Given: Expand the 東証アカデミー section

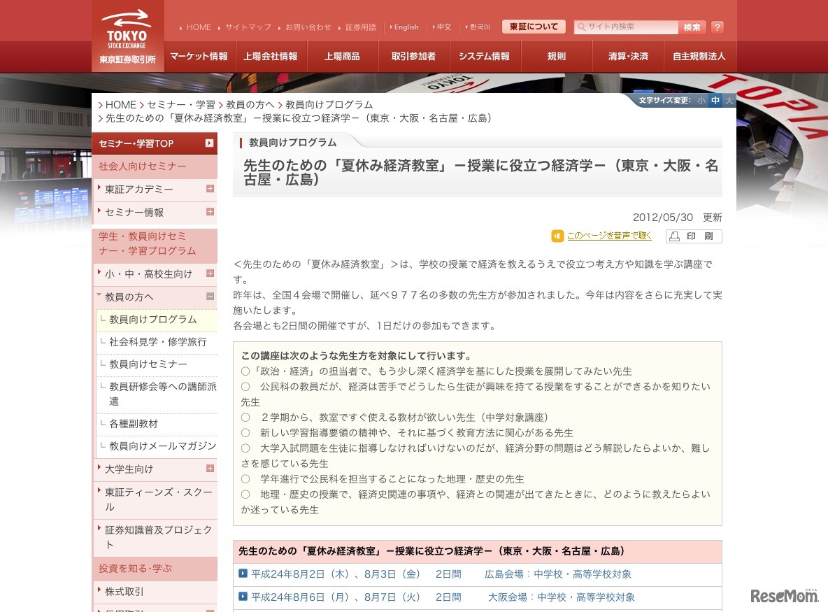Looking at the screenshot, I should point(210,189).
